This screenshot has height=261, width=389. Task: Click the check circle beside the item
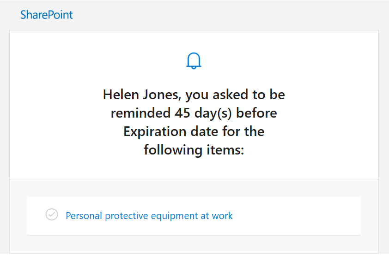point(52,214)
